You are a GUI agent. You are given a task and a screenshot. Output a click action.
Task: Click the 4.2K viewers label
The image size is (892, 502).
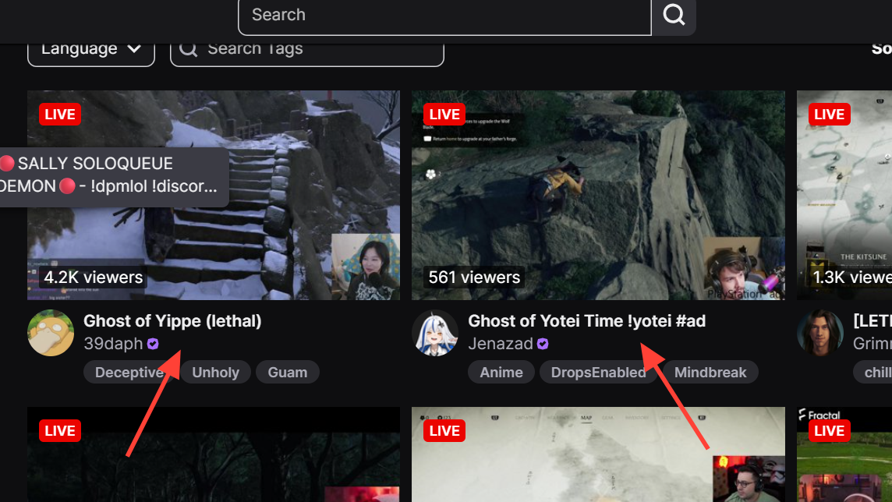pyautogui.click(x=94, y=278)
